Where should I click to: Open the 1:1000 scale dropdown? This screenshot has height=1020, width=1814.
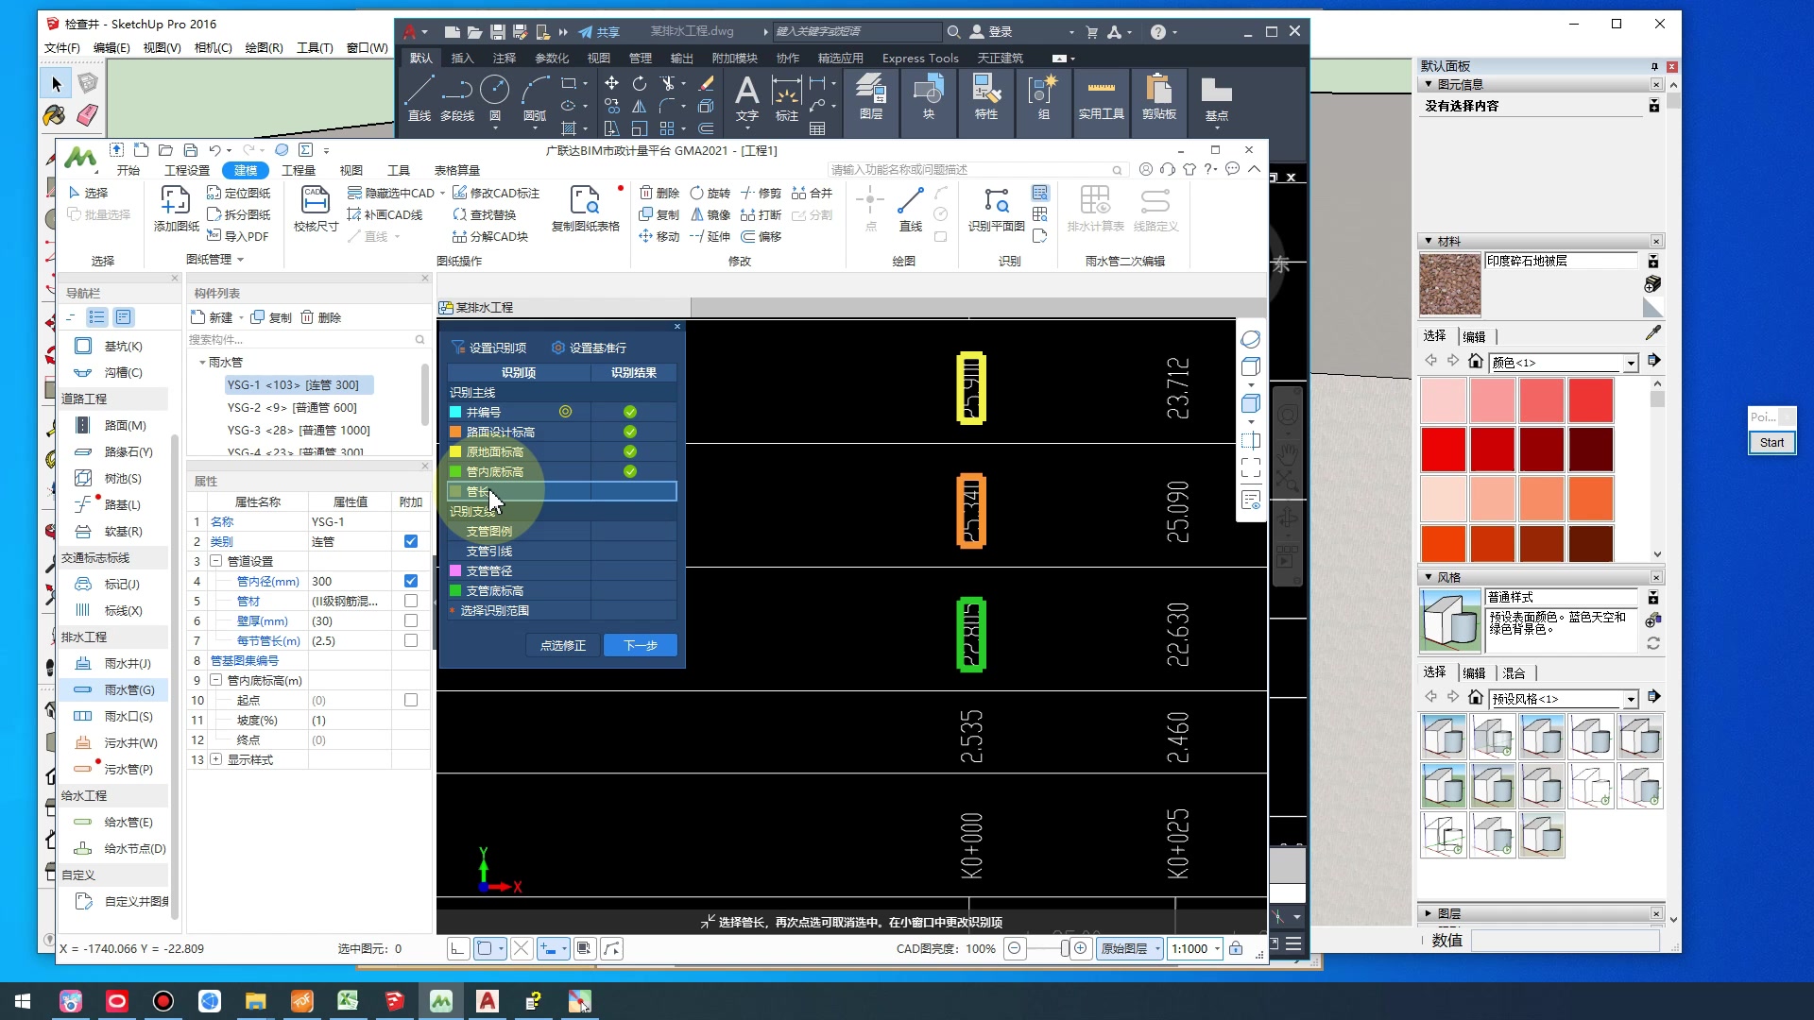coord(1217,948)
